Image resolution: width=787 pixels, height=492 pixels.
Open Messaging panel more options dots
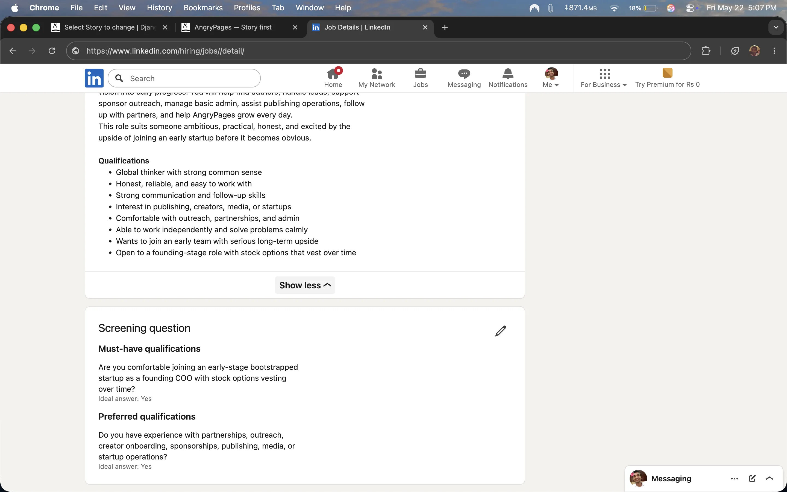734,478
